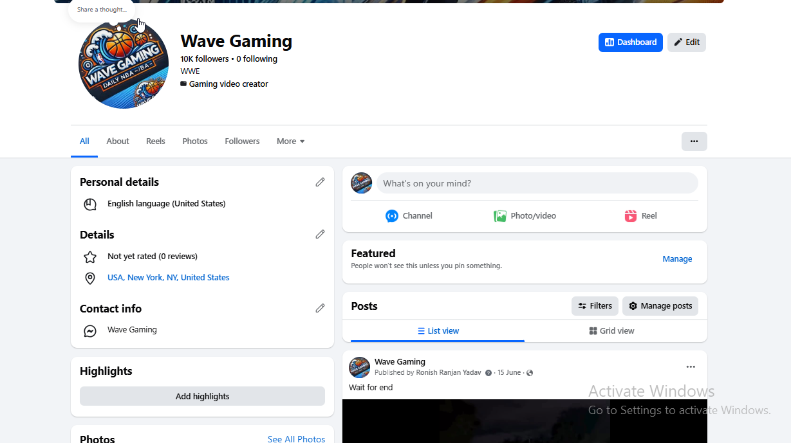Click the Edit page button

(x=687, y=42)
